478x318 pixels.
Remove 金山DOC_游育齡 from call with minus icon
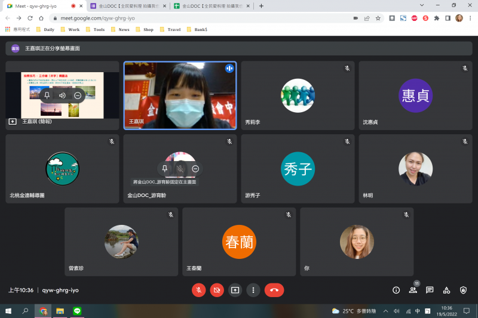195,169
